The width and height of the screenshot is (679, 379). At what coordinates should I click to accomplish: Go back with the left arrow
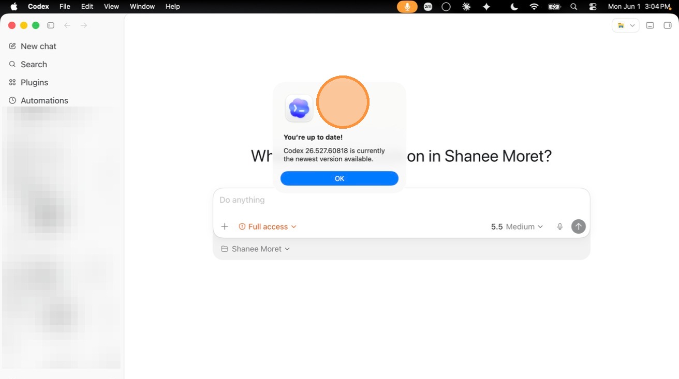[67, 25]
